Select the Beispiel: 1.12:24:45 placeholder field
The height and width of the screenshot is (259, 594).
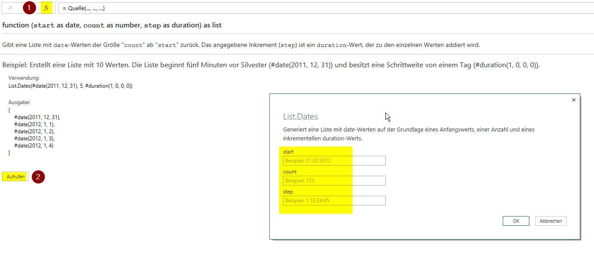point(334,200)
